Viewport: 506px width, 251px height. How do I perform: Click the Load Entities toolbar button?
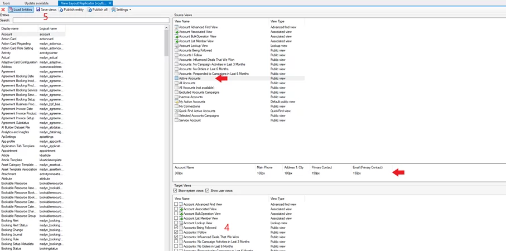coord(20,9)
